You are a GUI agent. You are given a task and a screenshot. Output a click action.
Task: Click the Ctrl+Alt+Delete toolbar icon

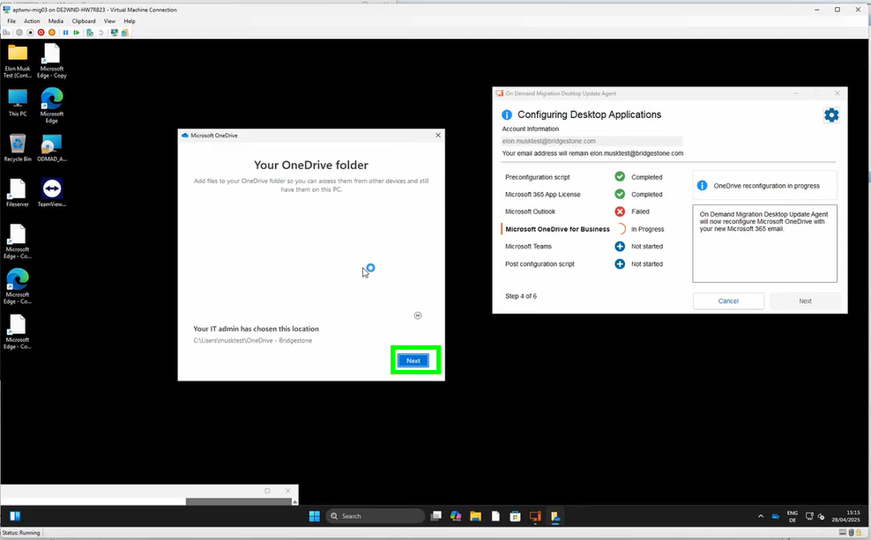(7, 33)
